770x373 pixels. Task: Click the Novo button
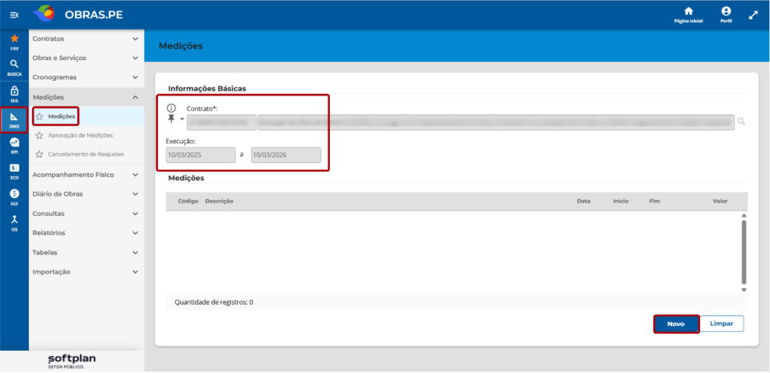(x=675, y=324)
